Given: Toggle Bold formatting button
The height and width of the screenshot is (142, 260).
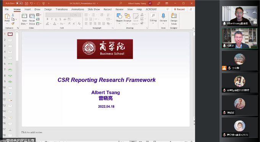Looking at the screenshot, I should pos(47,19).
